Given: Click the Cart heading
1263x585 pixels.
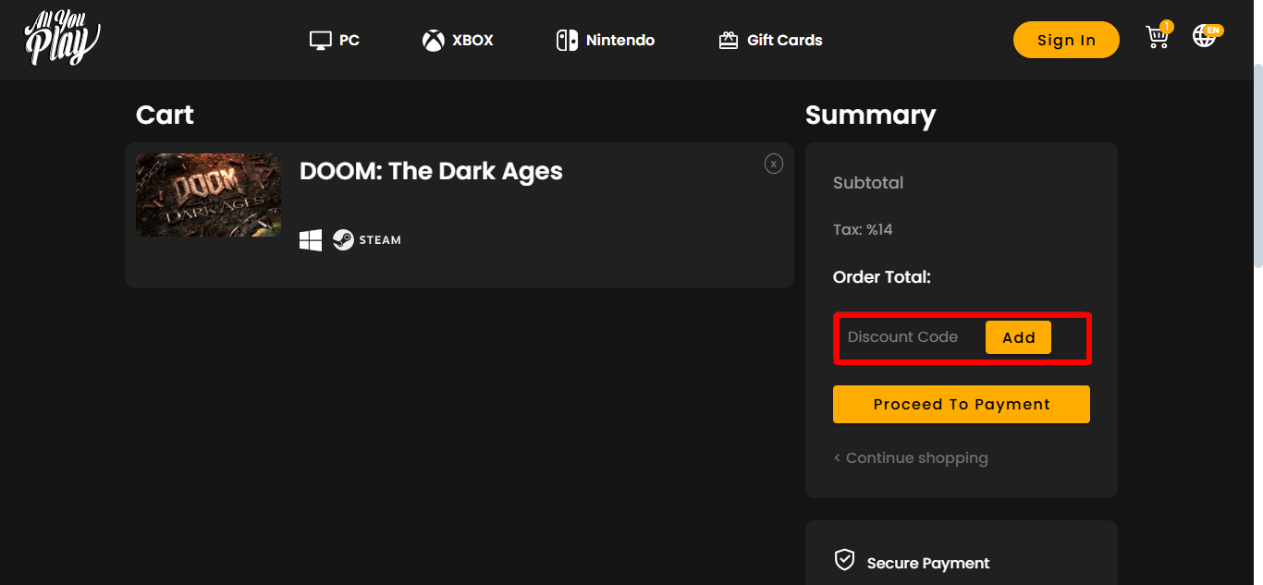Looking at the screenshot, I should pos(165,115).
